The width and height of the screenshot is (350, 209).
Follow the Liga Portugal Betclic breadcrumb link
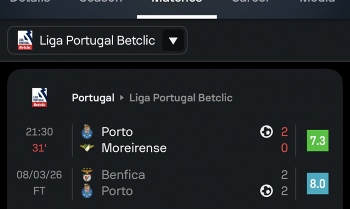coord(180,98)
